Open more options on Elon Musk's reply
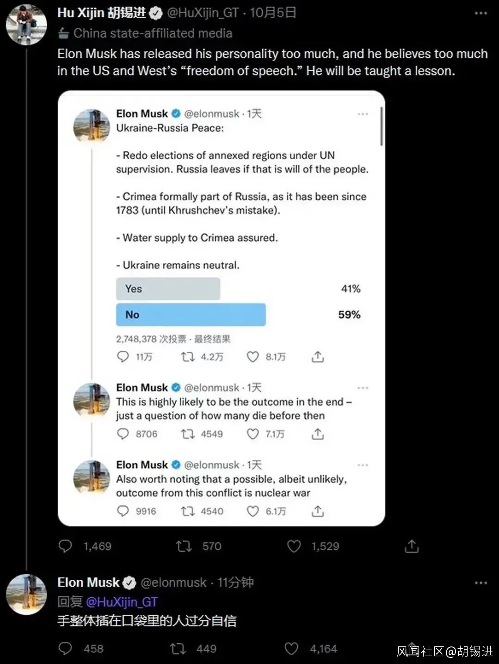This screenshot has width=499, height=664. coord(481,583)
